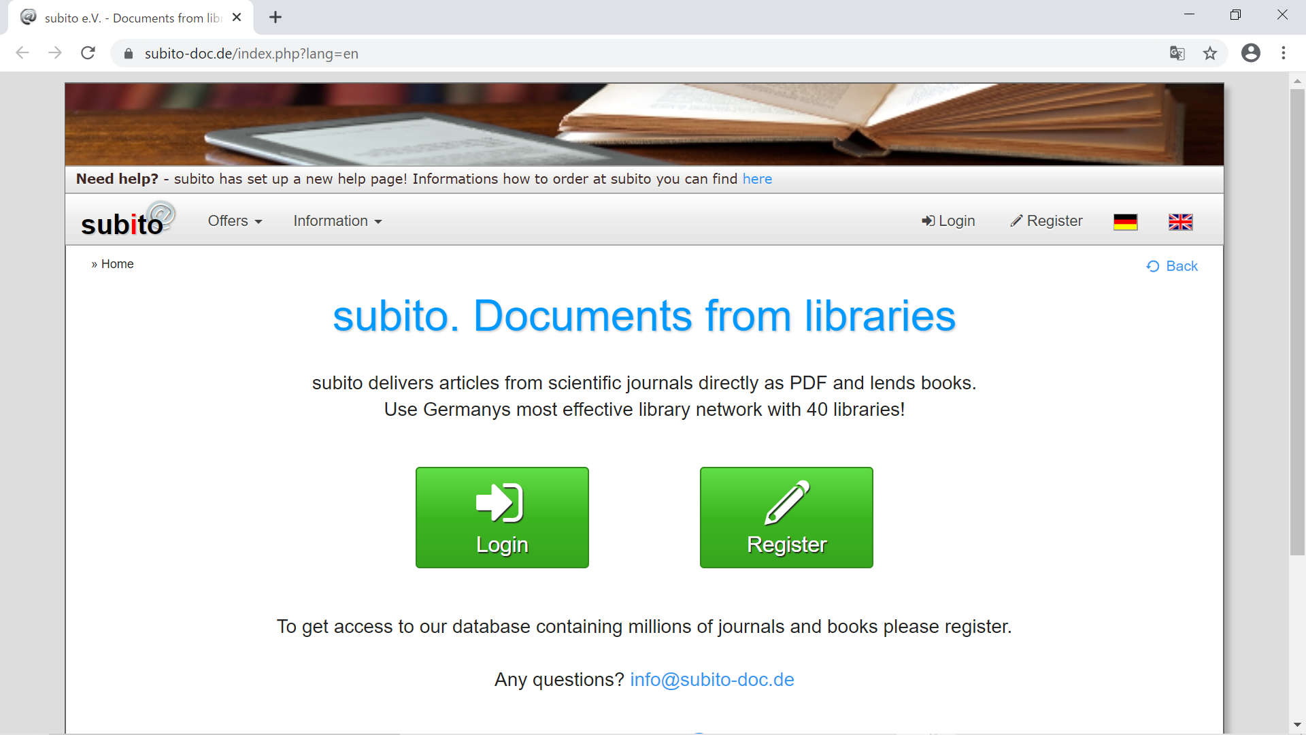Open the Google Translate icon in address bar
The width and height of the screenshot is (1306, 735).
tap(1177, 53)
